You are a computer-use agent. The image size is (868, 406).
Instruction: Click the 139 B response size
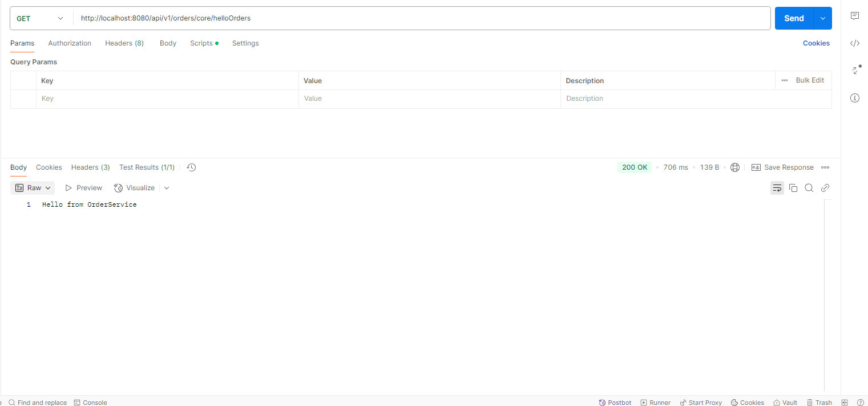coord(709,167)
